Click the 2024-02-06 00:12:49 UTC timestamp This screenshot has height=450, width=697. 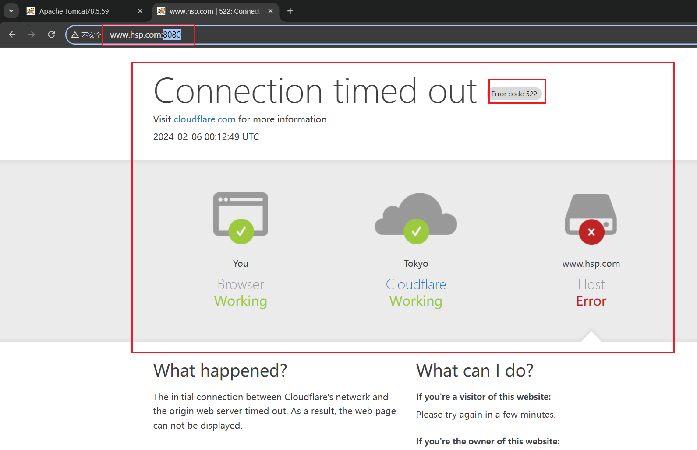click(x=206, y=136)
